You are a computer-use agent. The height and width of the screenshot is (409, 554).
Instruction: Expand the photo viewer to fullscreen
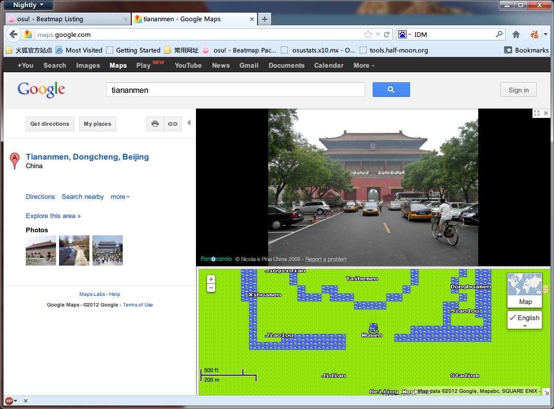537,113
